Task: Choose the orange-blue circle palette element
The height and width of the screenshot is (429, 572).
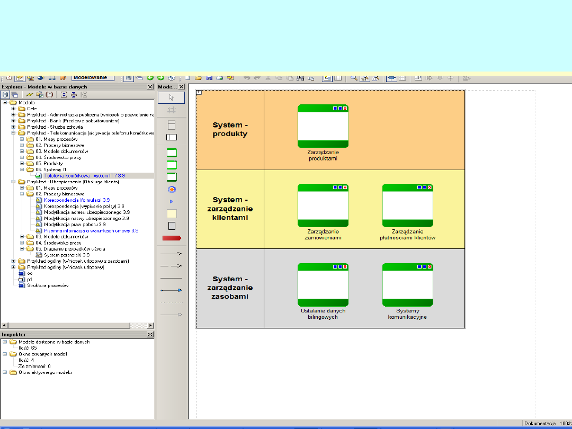Action: pyautogui.click(x=172, y=189)
